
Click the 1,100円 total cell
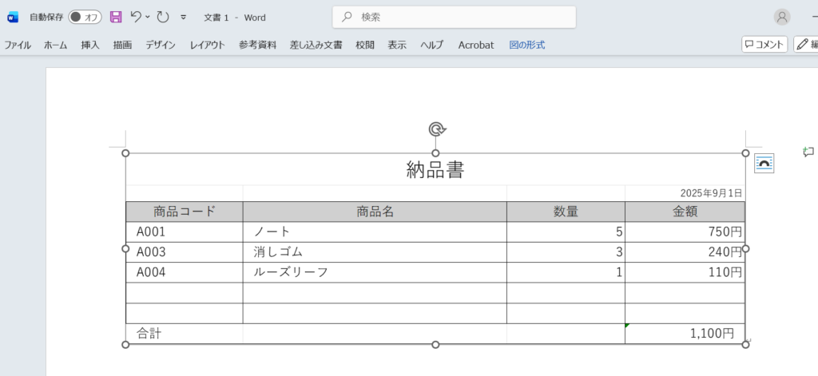[685, 334]
